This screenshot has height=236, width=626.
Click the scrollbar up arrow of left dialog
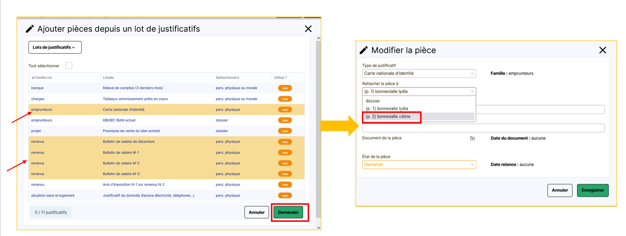click(318, 38)
